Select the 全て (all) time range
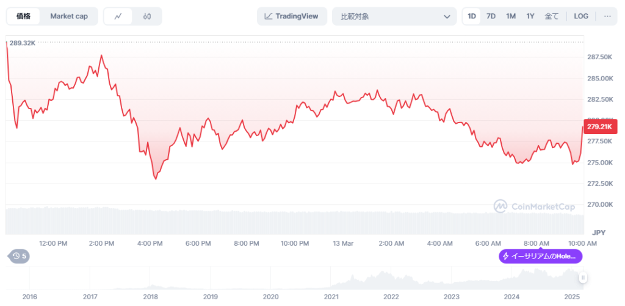This screenshot has width=625, height=306. (551, 16)
